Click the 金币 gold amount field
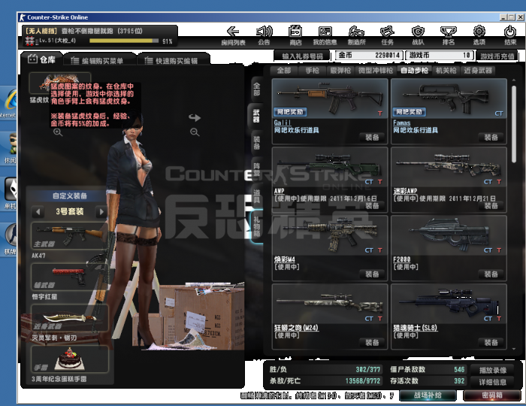The image size is (526, 406). click(369, 56)
